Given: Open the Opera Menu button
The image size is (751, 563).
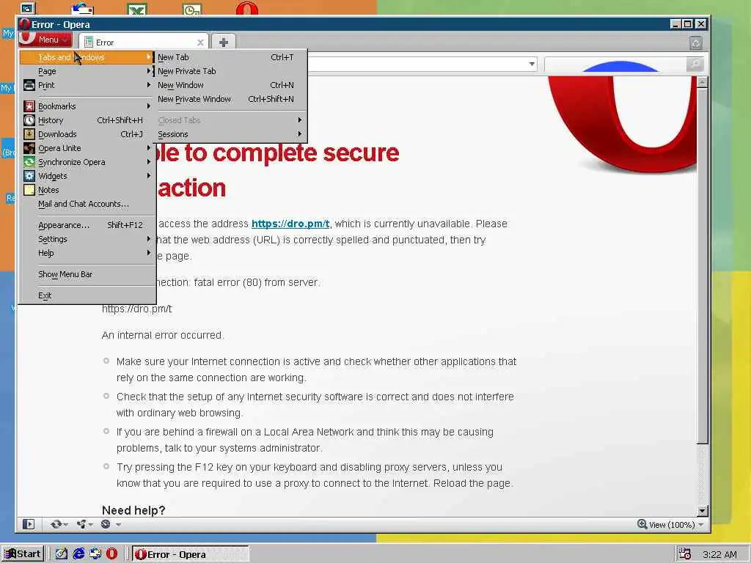Looking at the screenshot, I should coord(45,40).
